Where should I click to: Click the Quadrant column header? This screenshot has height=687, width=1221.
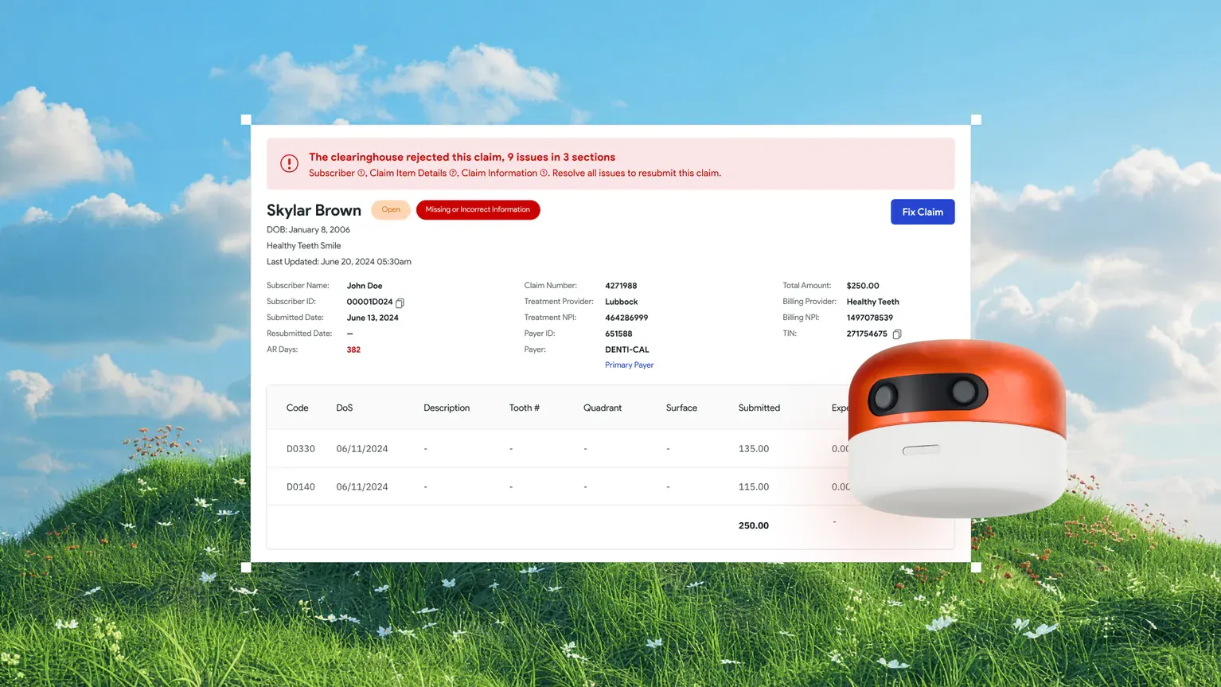point(603,408)
